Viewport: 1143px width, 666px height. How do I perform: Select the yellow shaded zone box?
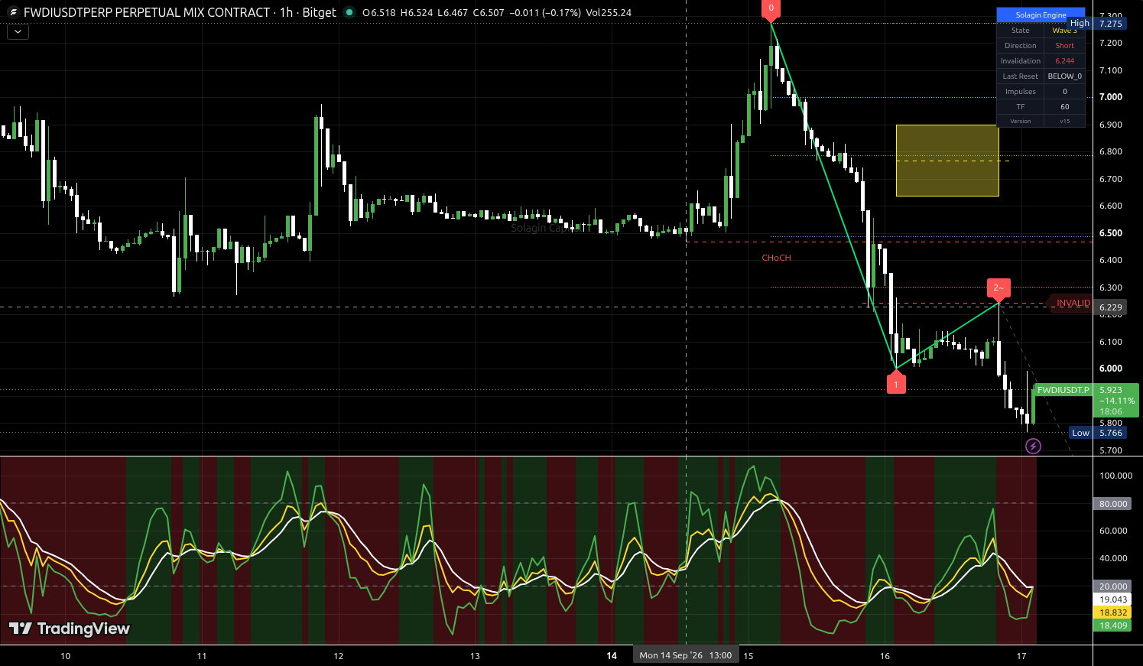click(947, 161)
